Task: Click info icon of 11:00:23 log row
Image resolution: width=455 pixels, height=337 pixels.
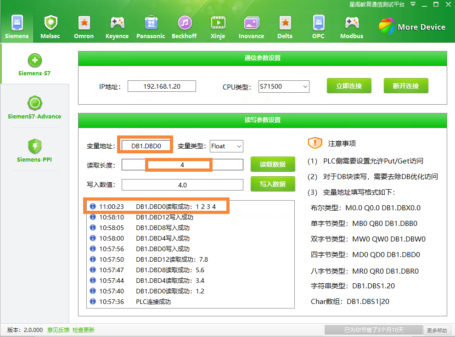Action: tap(93, 207)
